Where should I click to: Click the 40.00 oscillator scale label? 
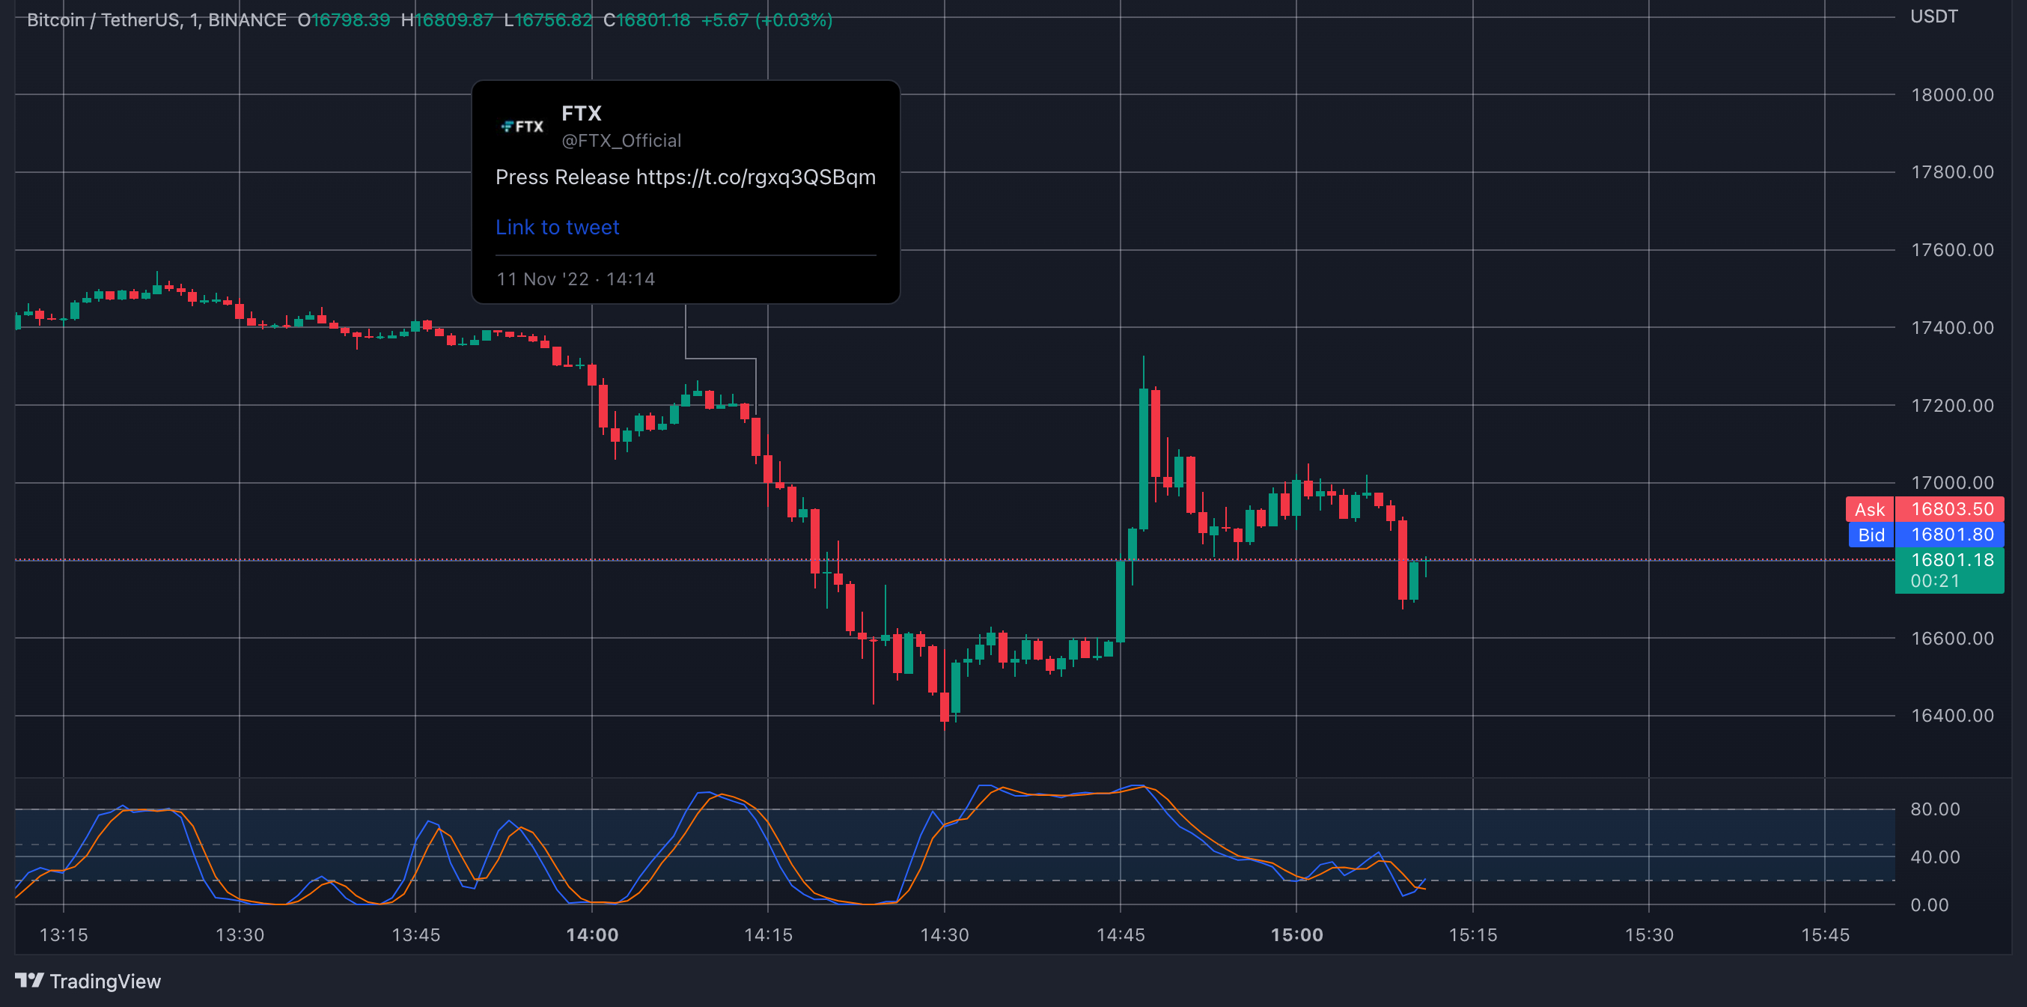tap(1935, 857)
